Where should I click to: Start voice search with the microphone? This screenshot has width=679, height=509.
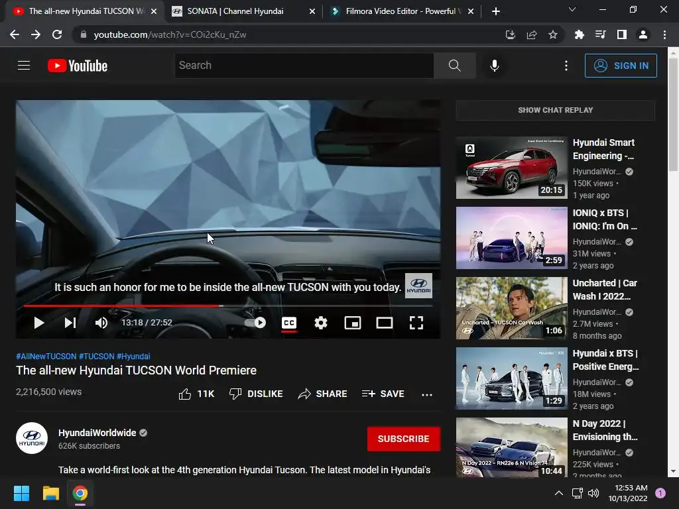pos(495,66)
